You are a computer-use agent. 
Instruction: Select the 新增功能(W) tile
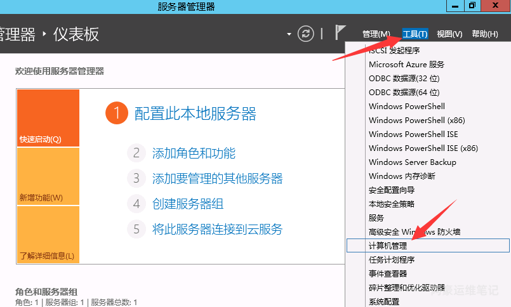point(48,176)
